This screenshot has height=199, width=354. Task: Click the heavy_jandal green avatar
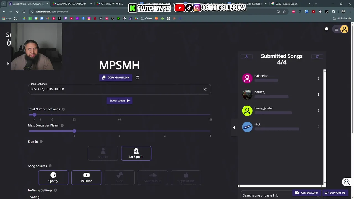247,111
